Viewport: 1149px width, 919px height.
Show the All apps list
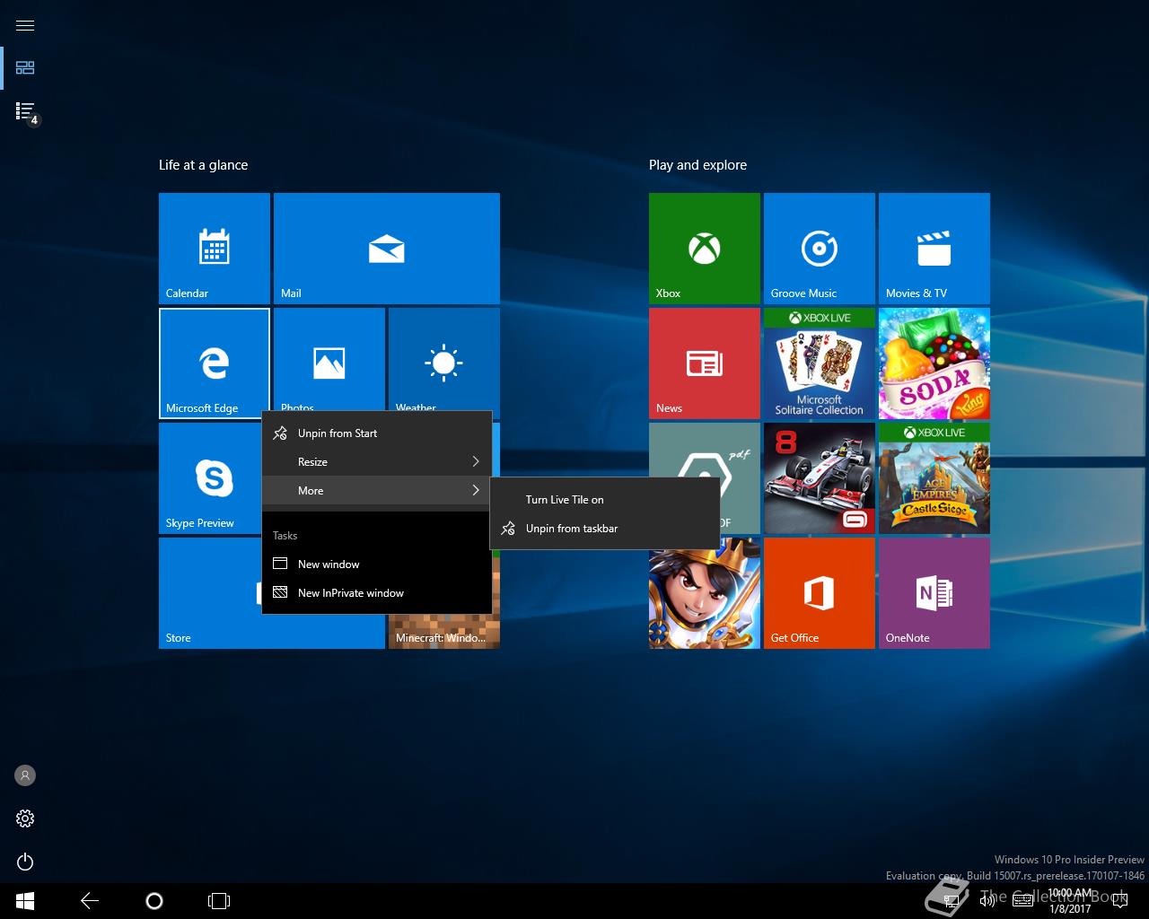click(25, 111)
